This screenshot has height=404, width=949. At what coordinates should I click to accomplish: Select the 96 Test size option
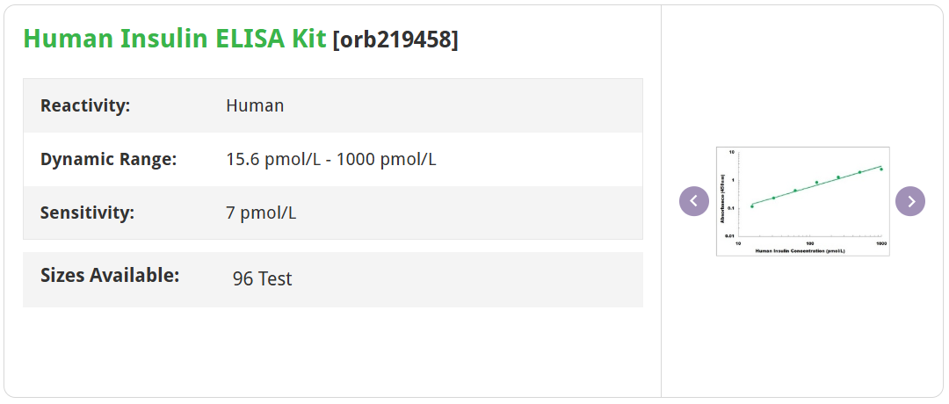click(x=262, y=279)
